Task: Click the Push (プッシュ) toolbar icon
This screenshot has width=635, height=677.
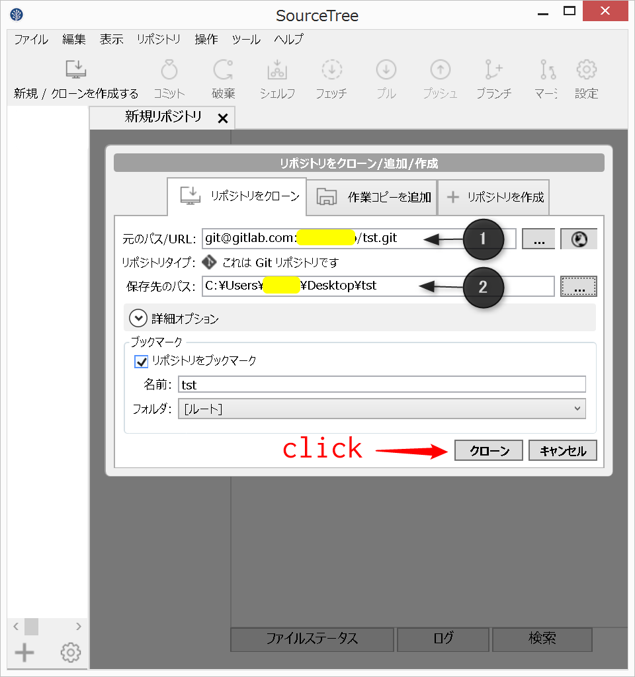Action: [440, 69]
